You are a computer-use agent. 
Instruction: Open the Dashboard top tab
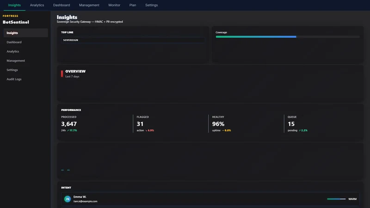62,5
